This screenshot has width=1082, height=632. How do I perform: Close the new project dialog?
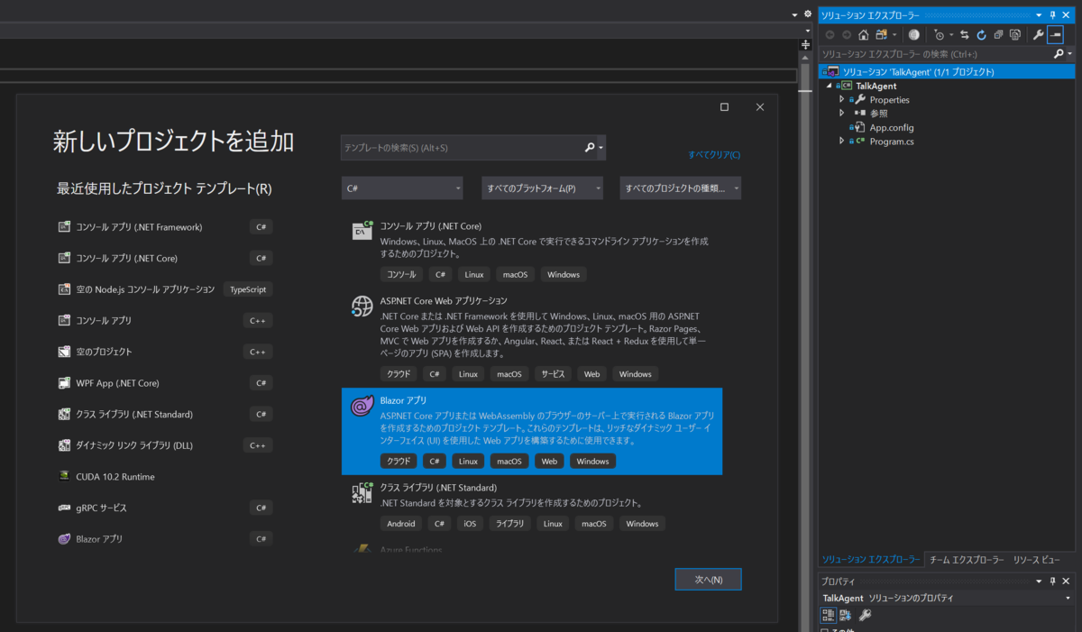tap(759, 107)
